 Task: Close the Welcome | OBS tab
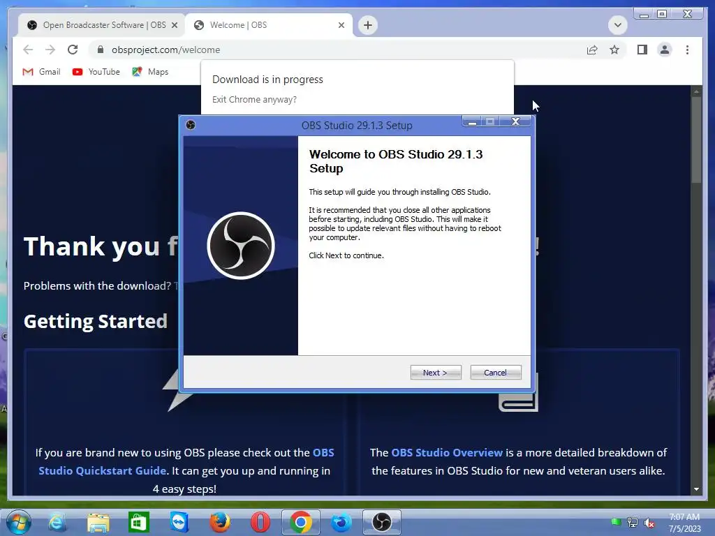[x=341, y=25]
